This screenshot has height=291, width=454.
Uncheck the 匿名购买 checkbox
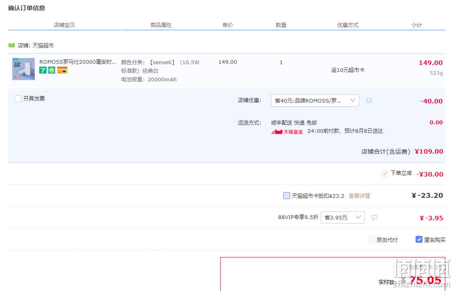(419, 240)
